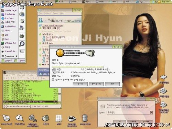Viewport: 172px width, 129px height.
Task: Open messenger Help menu
Action: click(62, 13)
